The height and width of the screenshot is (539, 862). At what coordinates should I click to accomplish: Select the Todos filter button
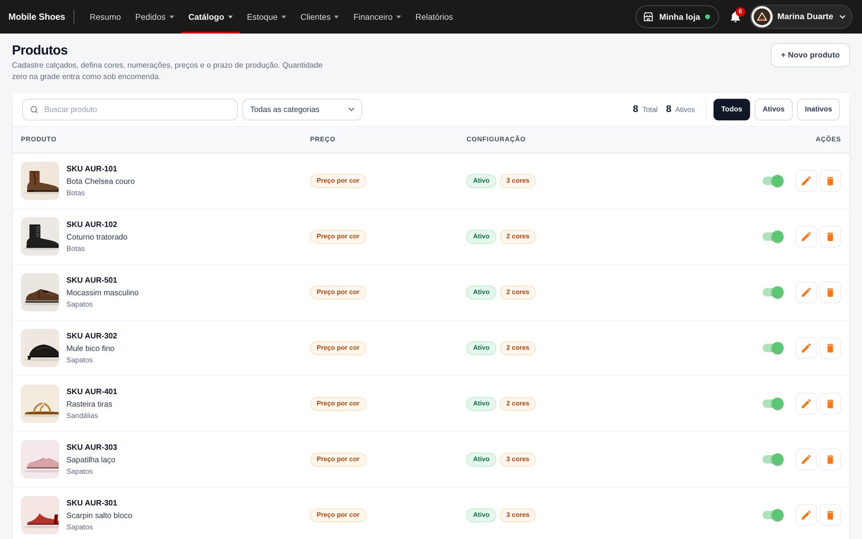pyautogui.click(x=732, y=109)
